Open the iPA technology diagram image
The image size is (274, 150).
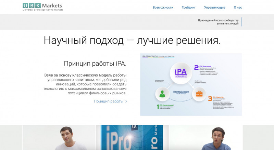(x=191, y=84)
